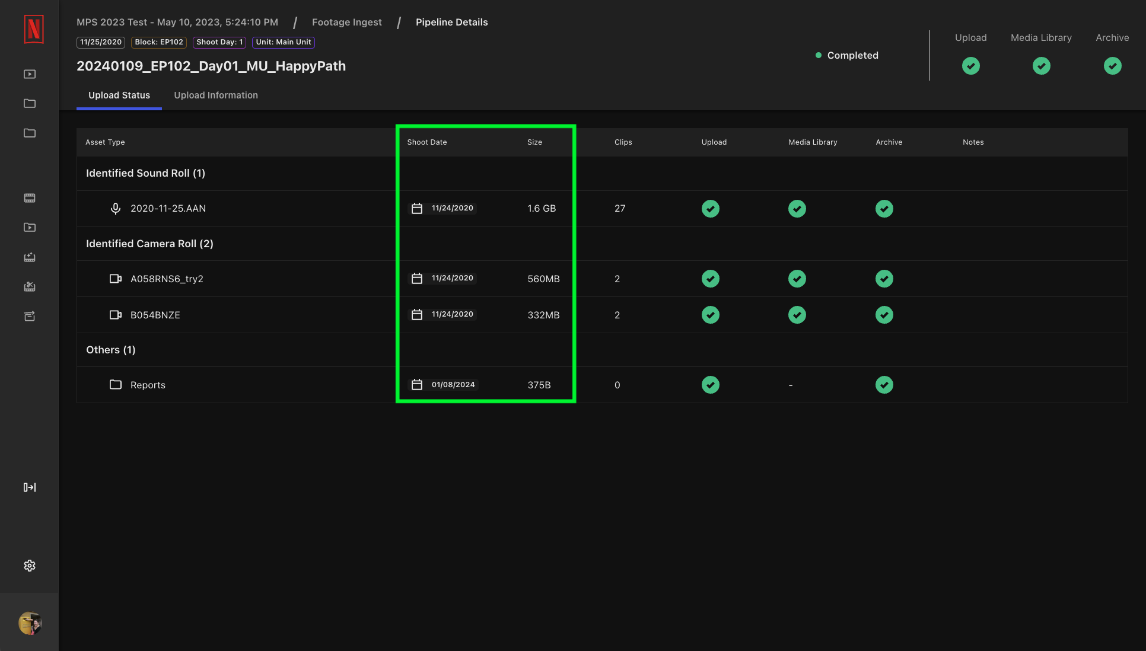
Task: Click the user avatar icon at bottom-left
Action: (30, 623)
